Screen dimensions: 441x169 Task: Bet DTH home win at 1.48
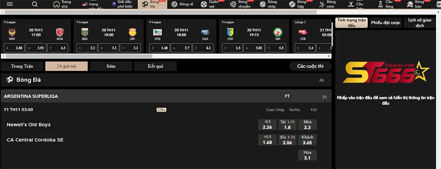coord(160,48)
